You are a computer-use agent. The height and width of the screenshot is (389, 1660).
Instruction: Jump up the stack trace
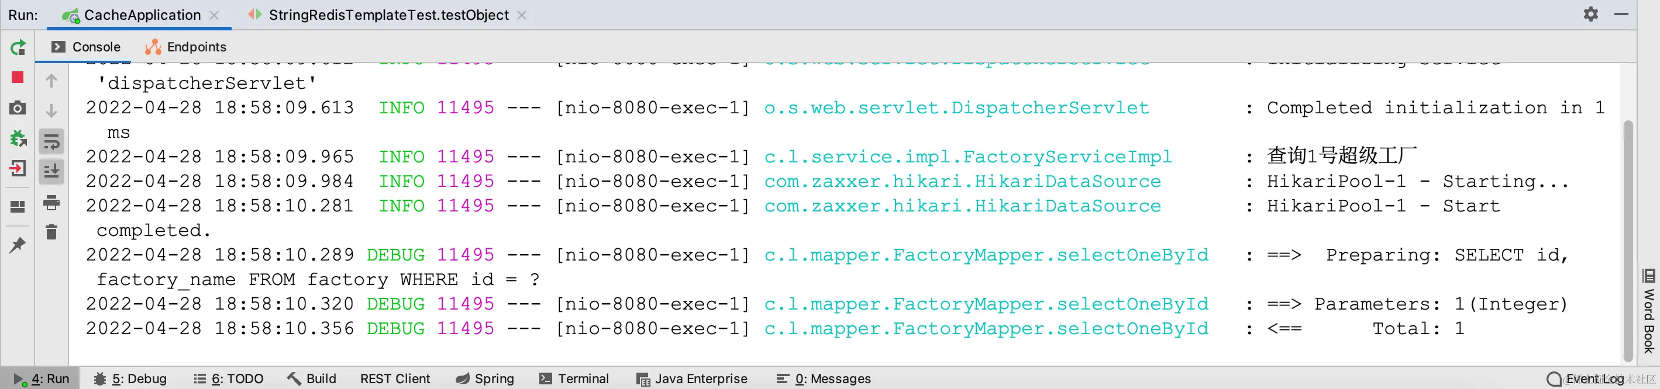click(51, 81)
